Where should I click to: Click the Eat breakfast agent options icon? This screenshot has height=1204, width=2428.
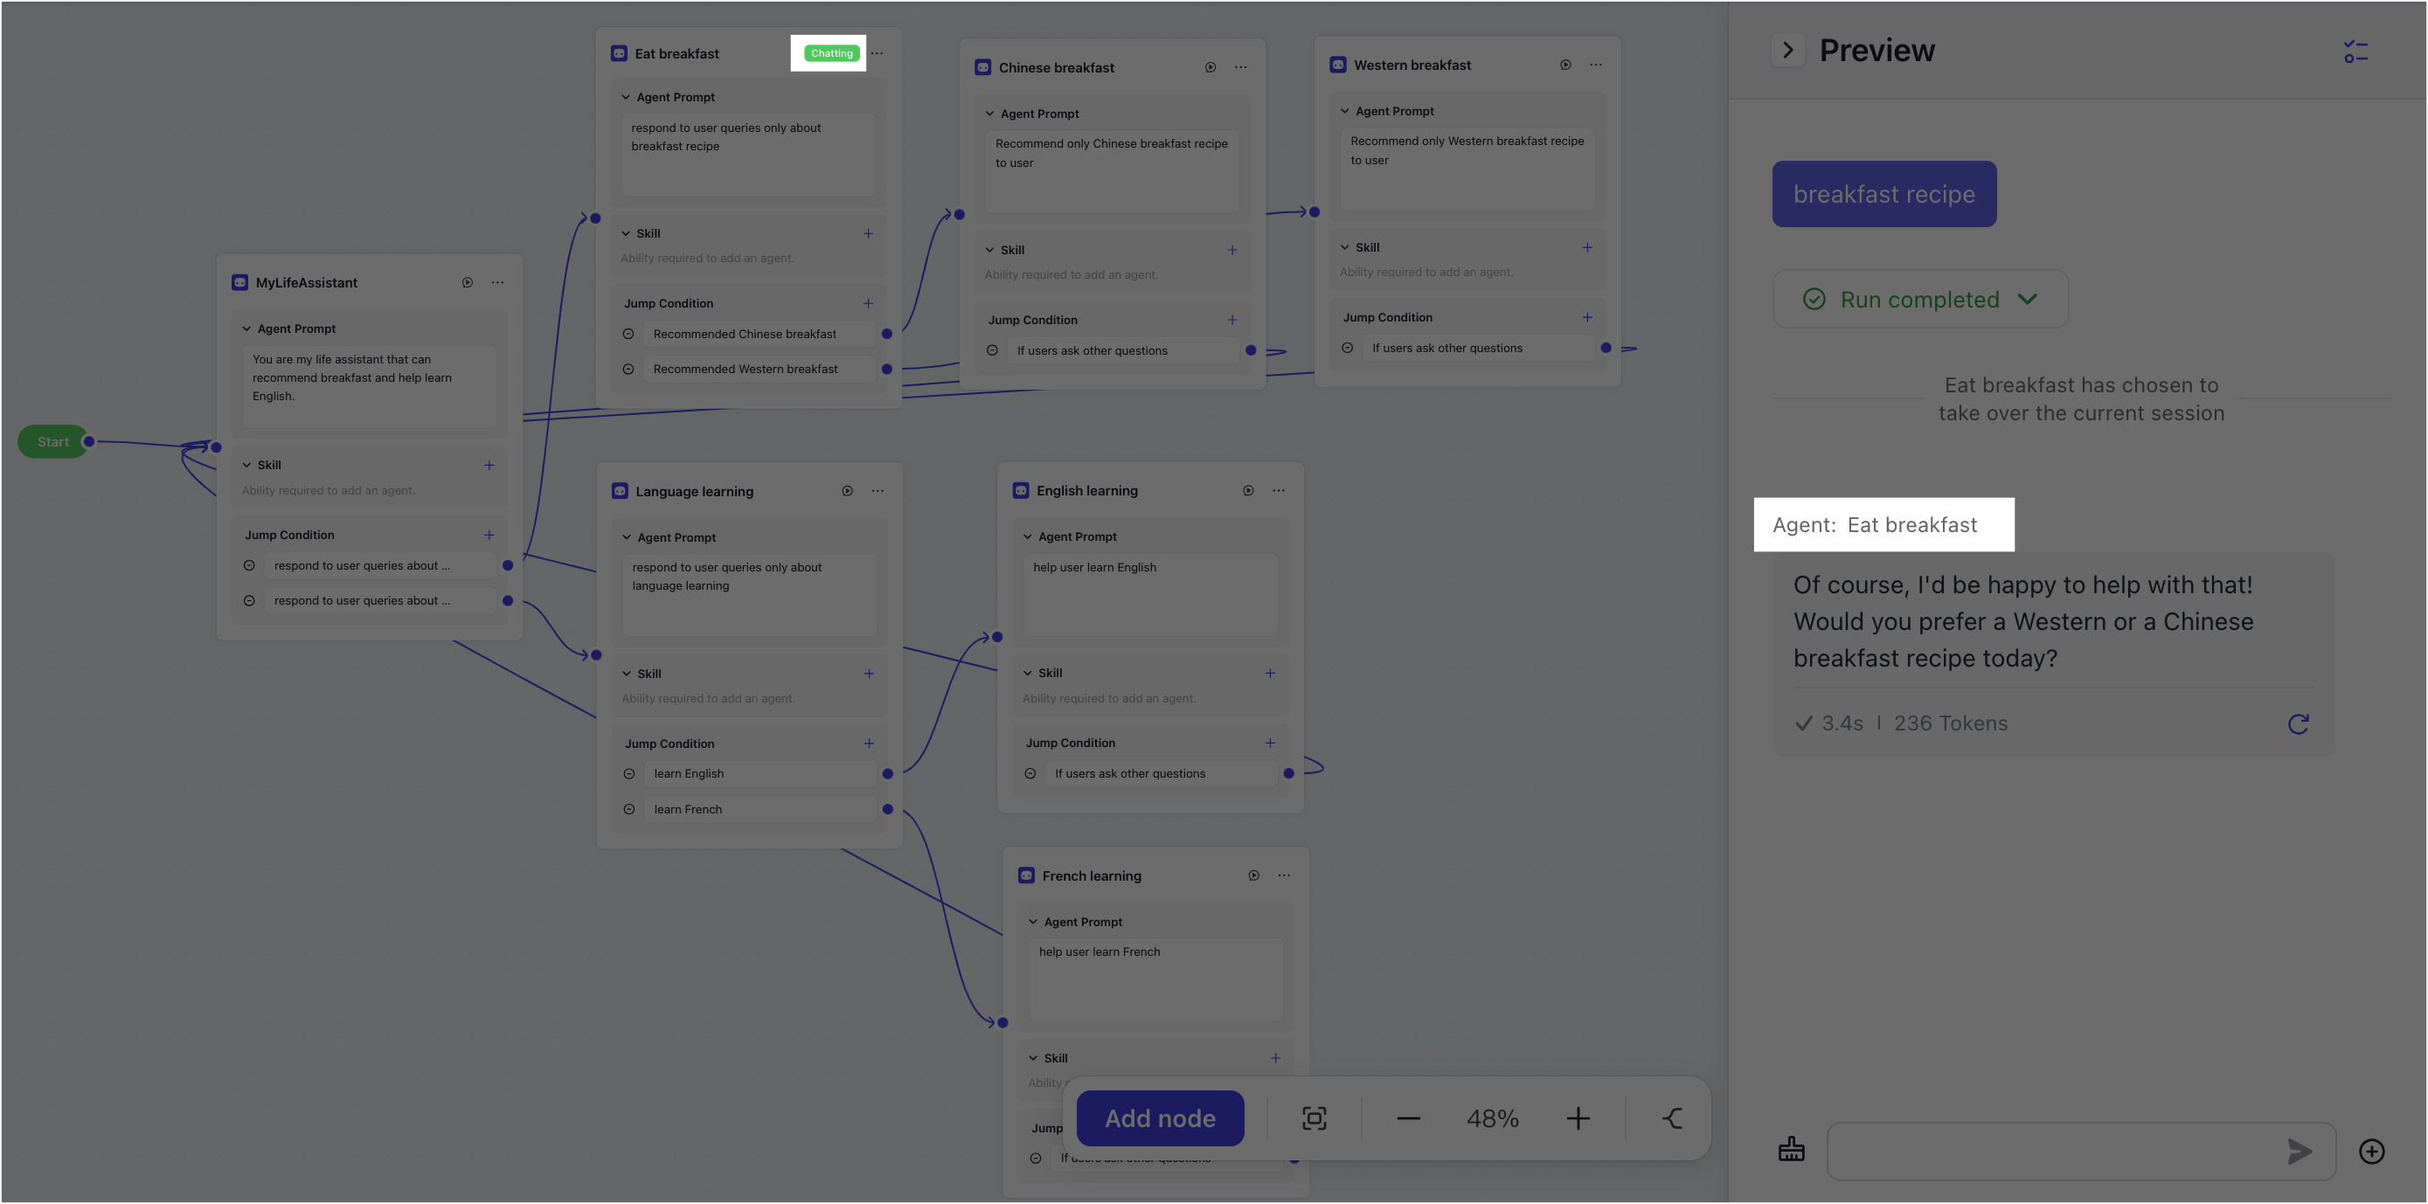tap(877, 52)
